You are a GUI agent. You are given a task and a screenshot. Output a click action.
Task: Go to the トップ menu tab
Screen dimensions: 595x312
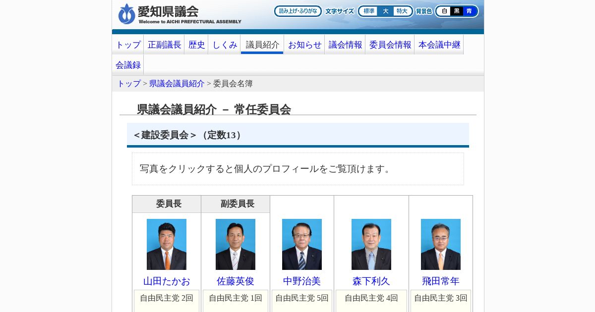(128, 45)
